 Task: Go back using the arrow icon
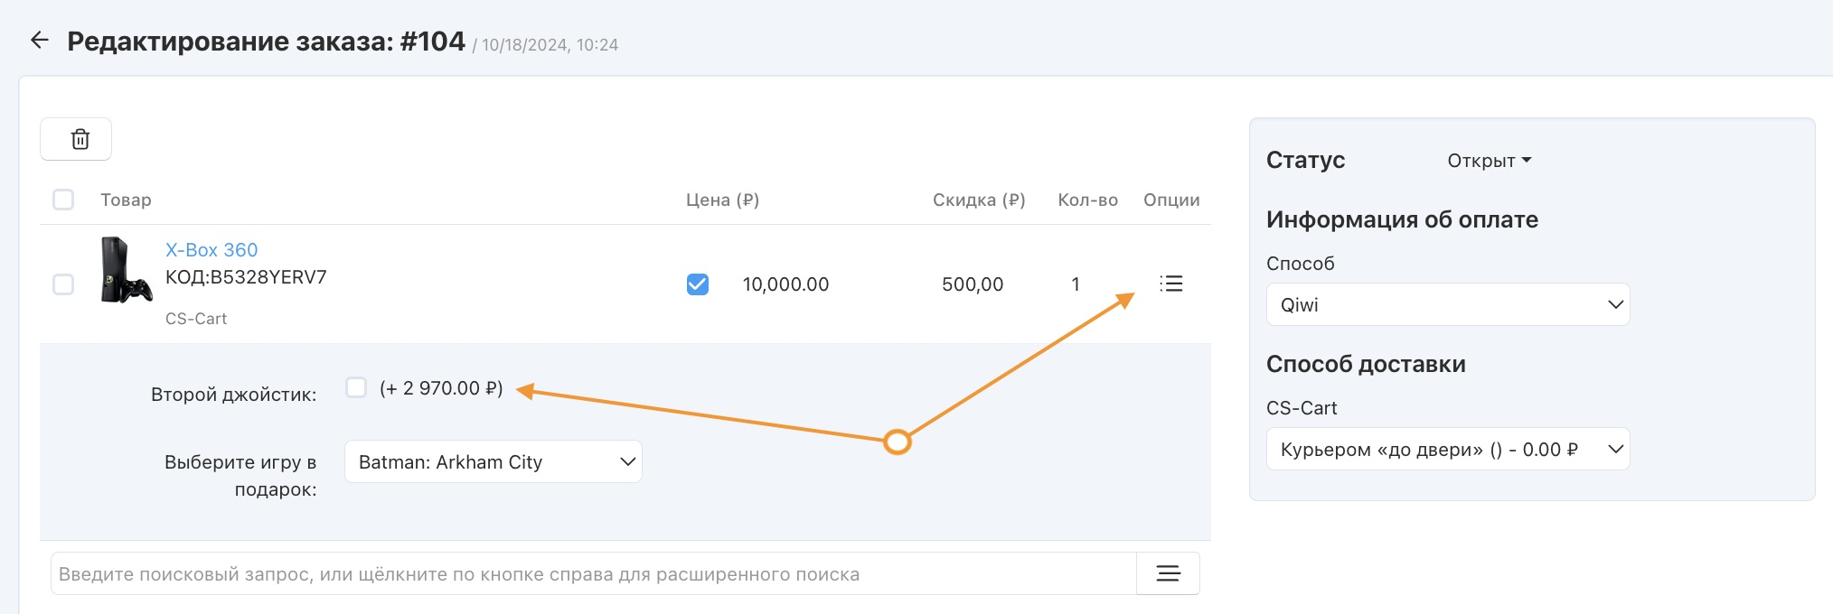pyautogui.click(x=40, y=40)
